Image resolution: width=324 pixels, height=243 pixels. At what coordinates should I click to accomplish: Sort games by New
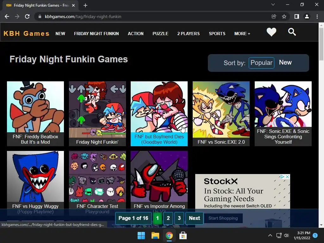pyautogui.click(x=285, y=62)
